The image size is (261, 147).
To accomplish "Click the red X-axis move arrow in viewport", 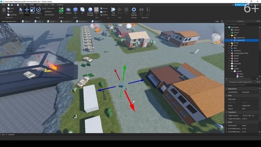I will pyautogui.click(x=130, y=101).
